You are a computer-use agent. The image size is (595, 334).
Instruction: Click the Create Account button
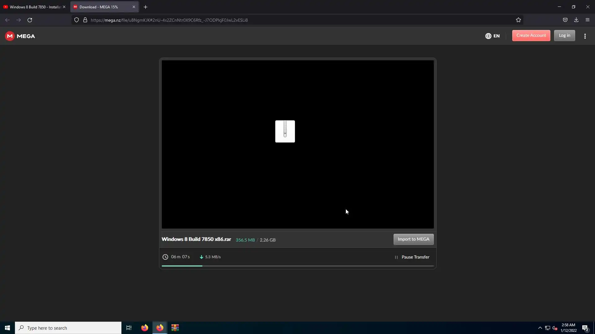tap(531, 36)
